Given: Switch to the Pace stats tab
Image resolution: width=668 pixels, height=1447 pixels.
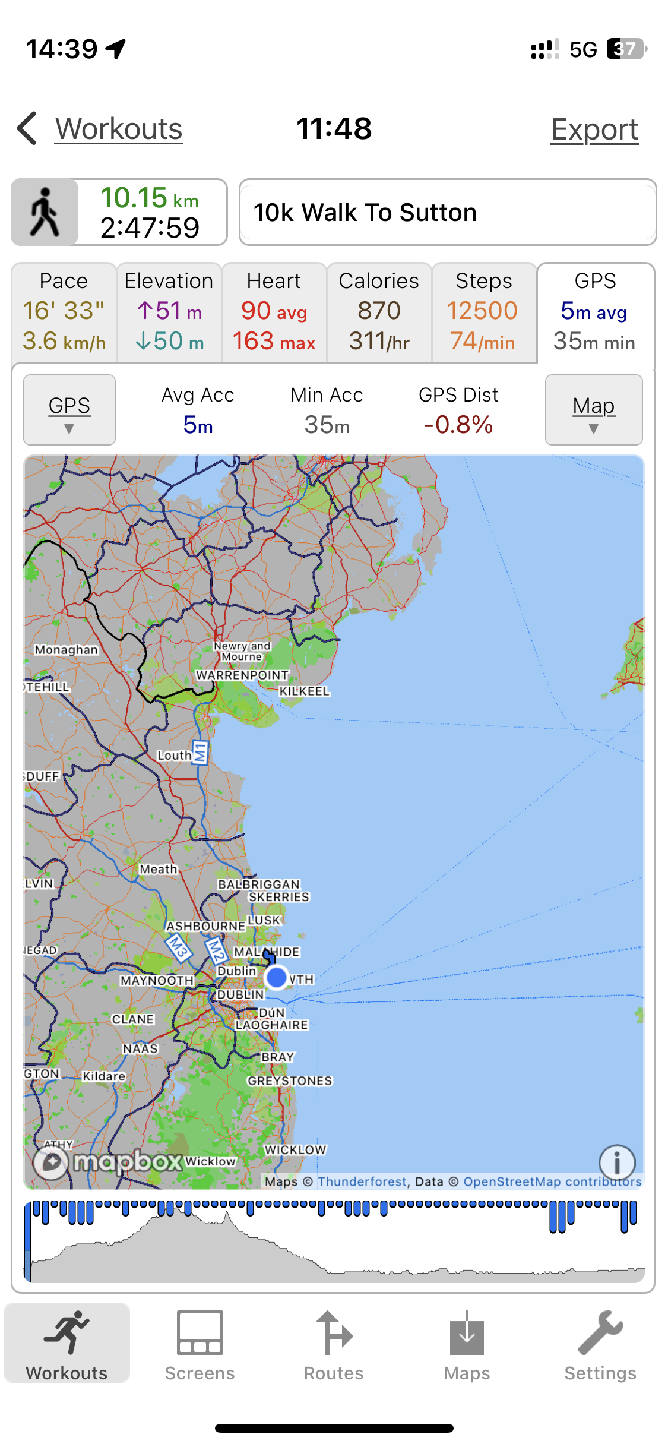Looking at the screenshot, I should (64, 312).
